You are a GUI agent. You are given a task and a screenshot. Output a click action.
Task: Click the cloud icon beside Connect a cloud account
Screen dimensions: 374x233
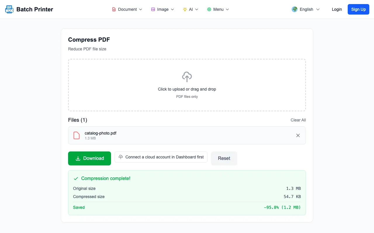pos(121,157)
